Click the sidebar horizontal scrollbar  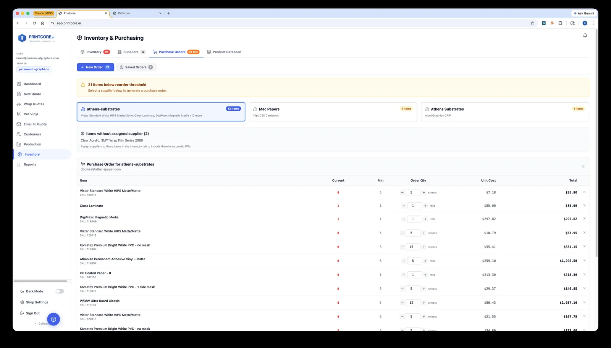click(x=40, y=281)
